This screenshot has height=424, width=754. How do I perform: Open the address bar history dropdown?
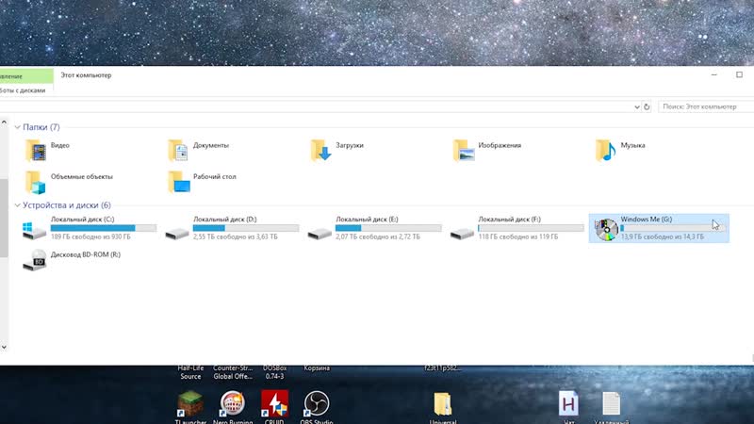coord(639,107)
